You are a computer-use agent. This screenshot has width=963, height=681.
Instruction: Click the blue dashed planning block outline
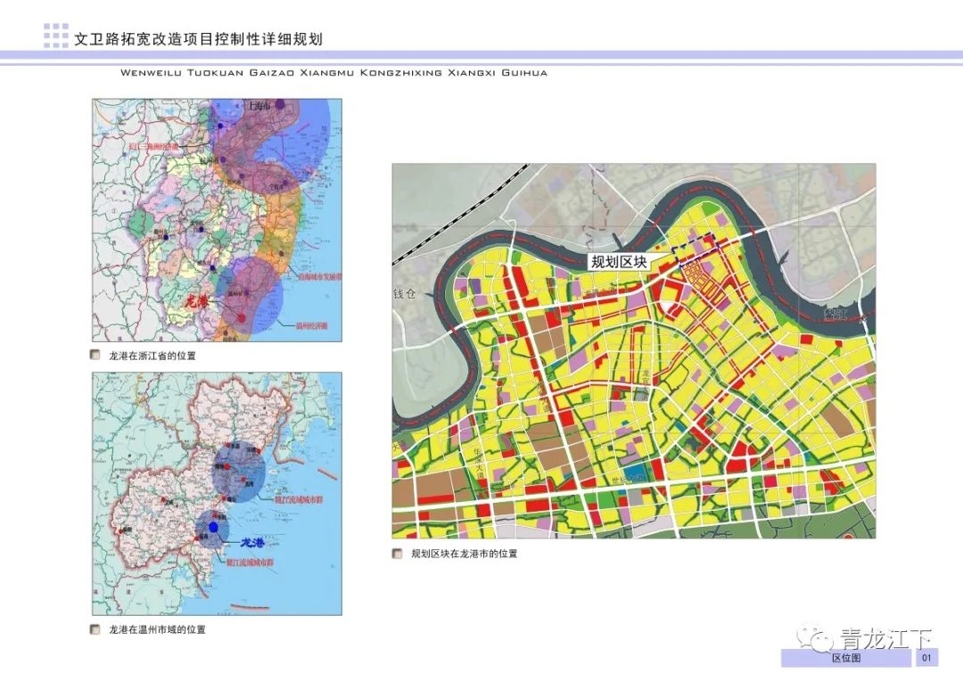coord(695,248)
